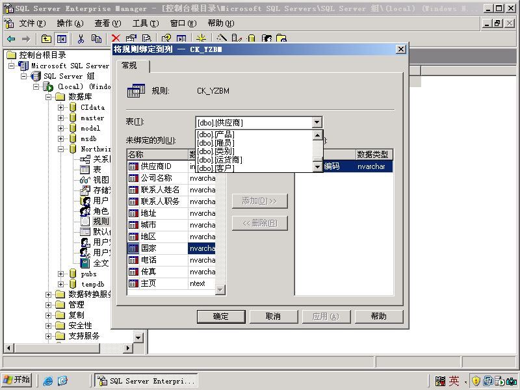Screen dimensions: 520x390
Task: Click unbound columns list scroll down arrow
Action: point(220,290)
